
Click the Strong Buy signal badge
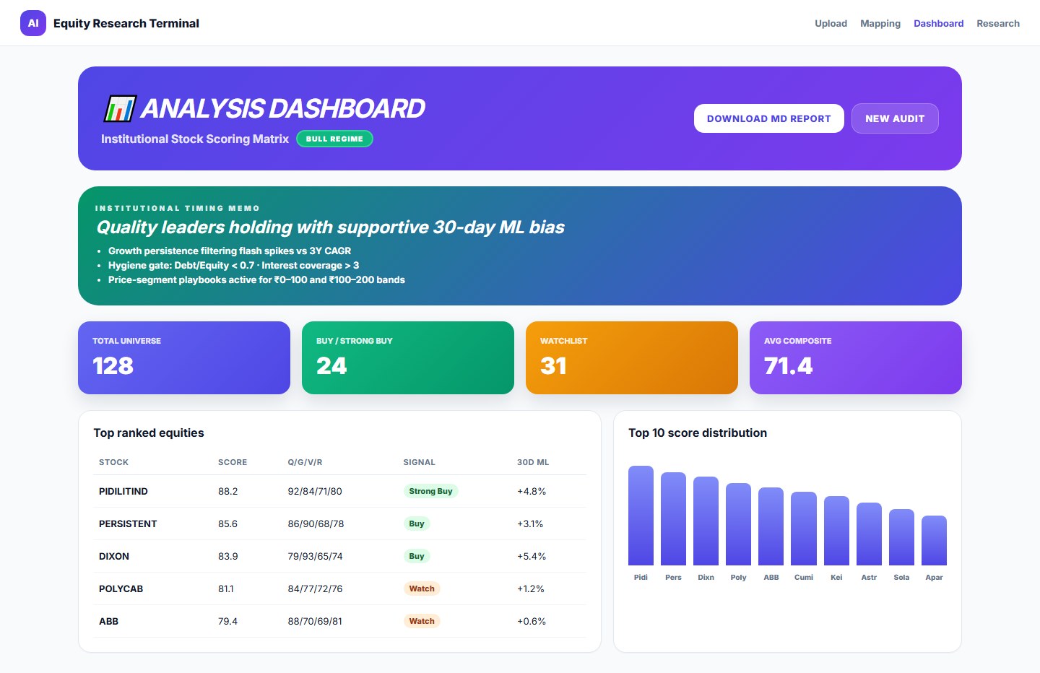click(x=430, y=491)
